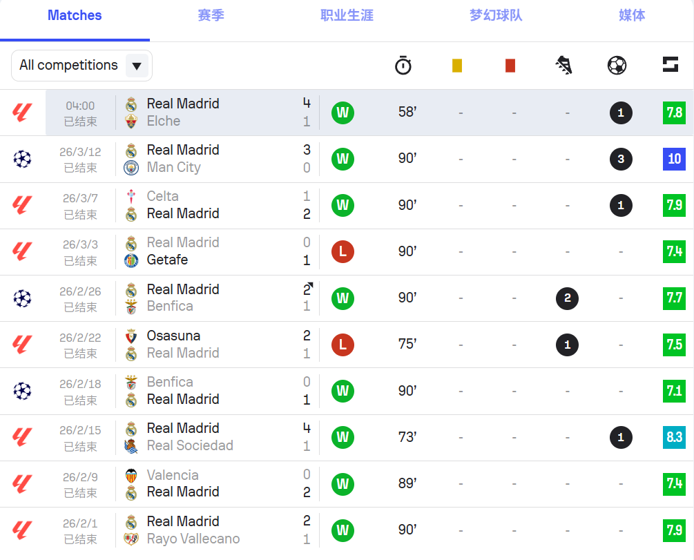Click the yellow card column icon
The image size is (694, 560).
coord(457,66)
